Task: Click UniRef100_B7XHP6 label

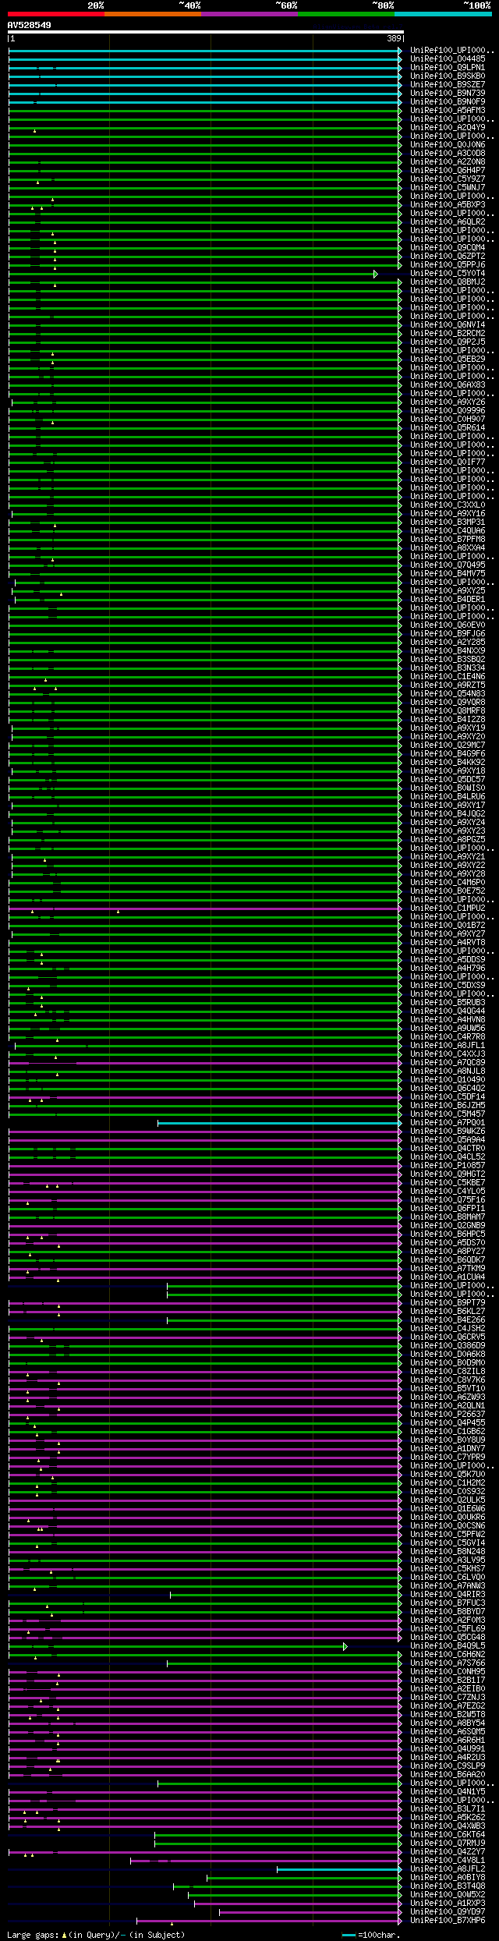Action: coord(448,1921)
